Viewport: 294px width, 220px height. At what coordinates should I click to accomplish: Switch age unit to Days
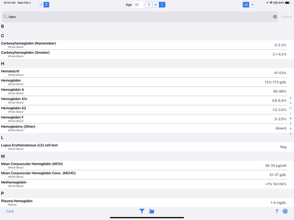pyautogui.click(x=149, y=5)
